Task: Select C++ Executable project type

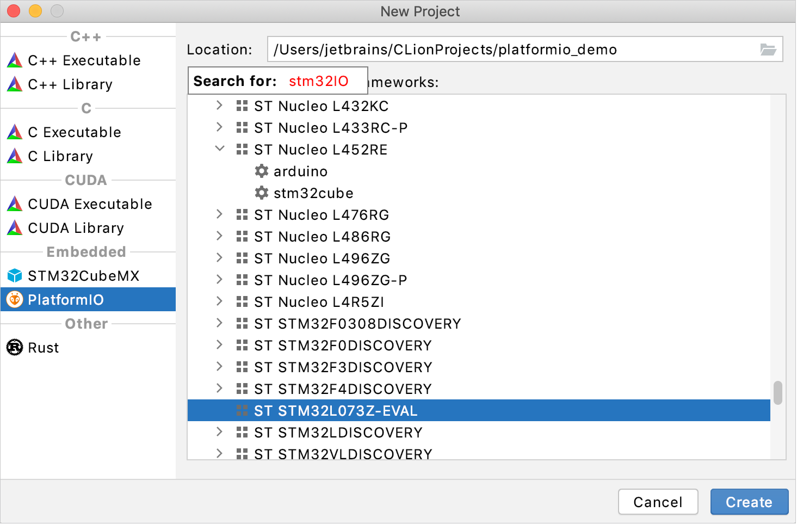Action: pos(88,60)
